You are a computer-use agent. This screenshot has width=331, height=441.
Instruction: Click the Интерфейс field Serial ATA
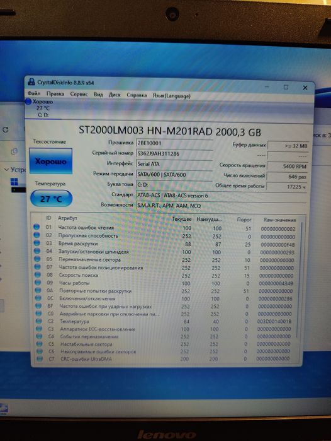(174, 164)
